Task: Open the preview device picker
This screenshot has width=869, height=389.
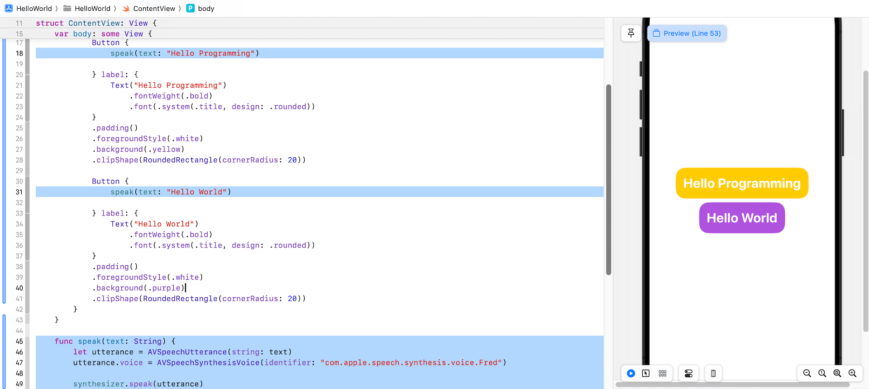Action: point(713,373)
